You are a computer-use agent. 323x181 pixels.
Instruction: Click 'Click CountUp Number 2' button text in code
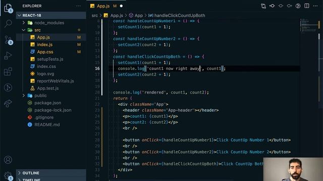click(x=243, y=152)
